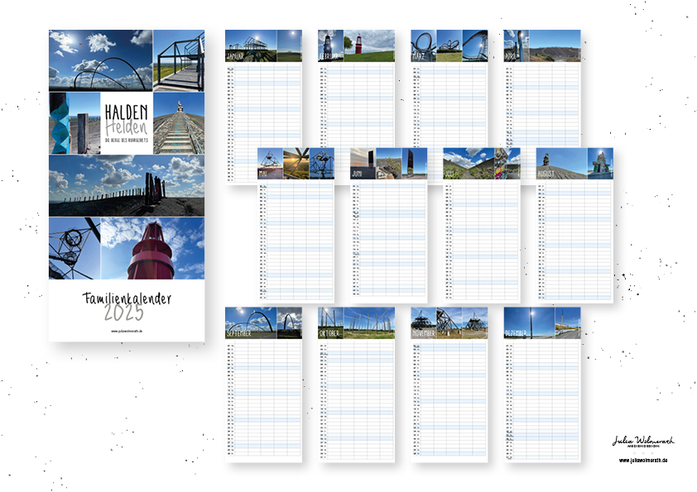
Task: Open the Juni calendar page
Action: 388,226
